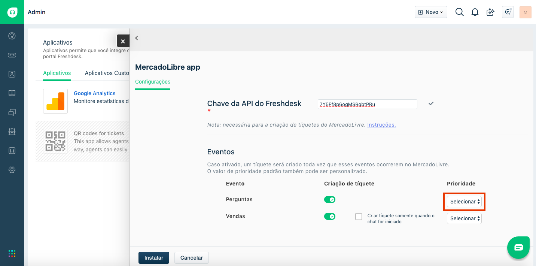Toggle ticket creation for Perguntas
This screenshot has width=536, height=266.
click(x=330, y=199)
